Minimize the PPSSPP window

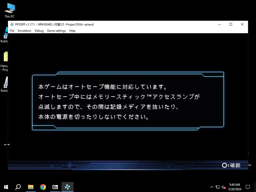(219, 24)
